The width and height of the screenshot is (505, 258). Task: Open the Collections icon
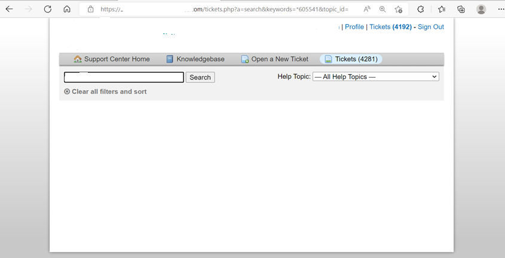(x=461, y=10)
